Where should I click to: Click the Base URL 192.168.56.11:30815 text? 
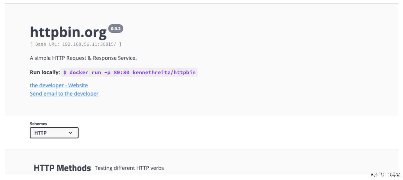tap(76, 44)
